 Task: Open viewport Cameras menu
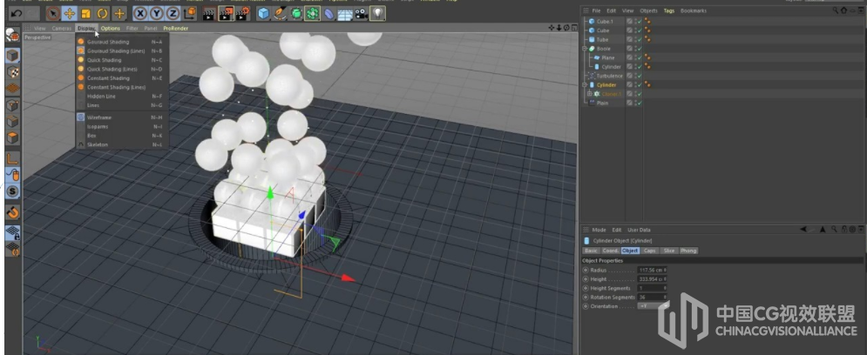coord(62,28)
